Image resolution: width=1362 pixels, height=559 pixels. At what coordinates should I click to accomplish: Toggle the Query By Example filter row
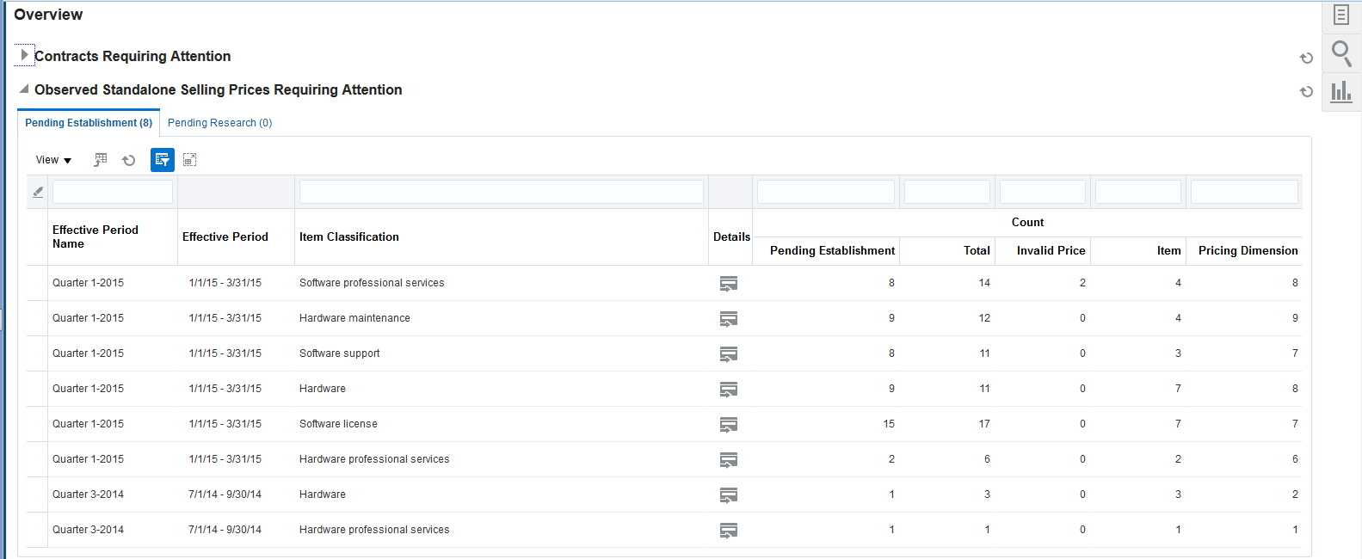163,160
